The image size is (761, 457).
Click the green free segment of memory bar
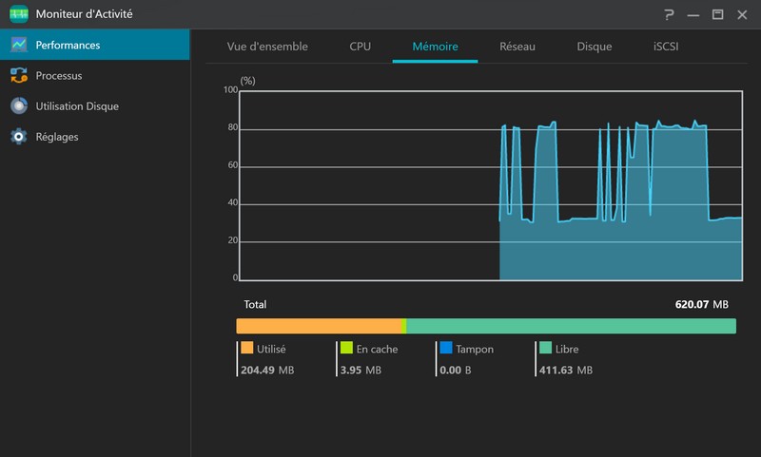coord(572,326)
